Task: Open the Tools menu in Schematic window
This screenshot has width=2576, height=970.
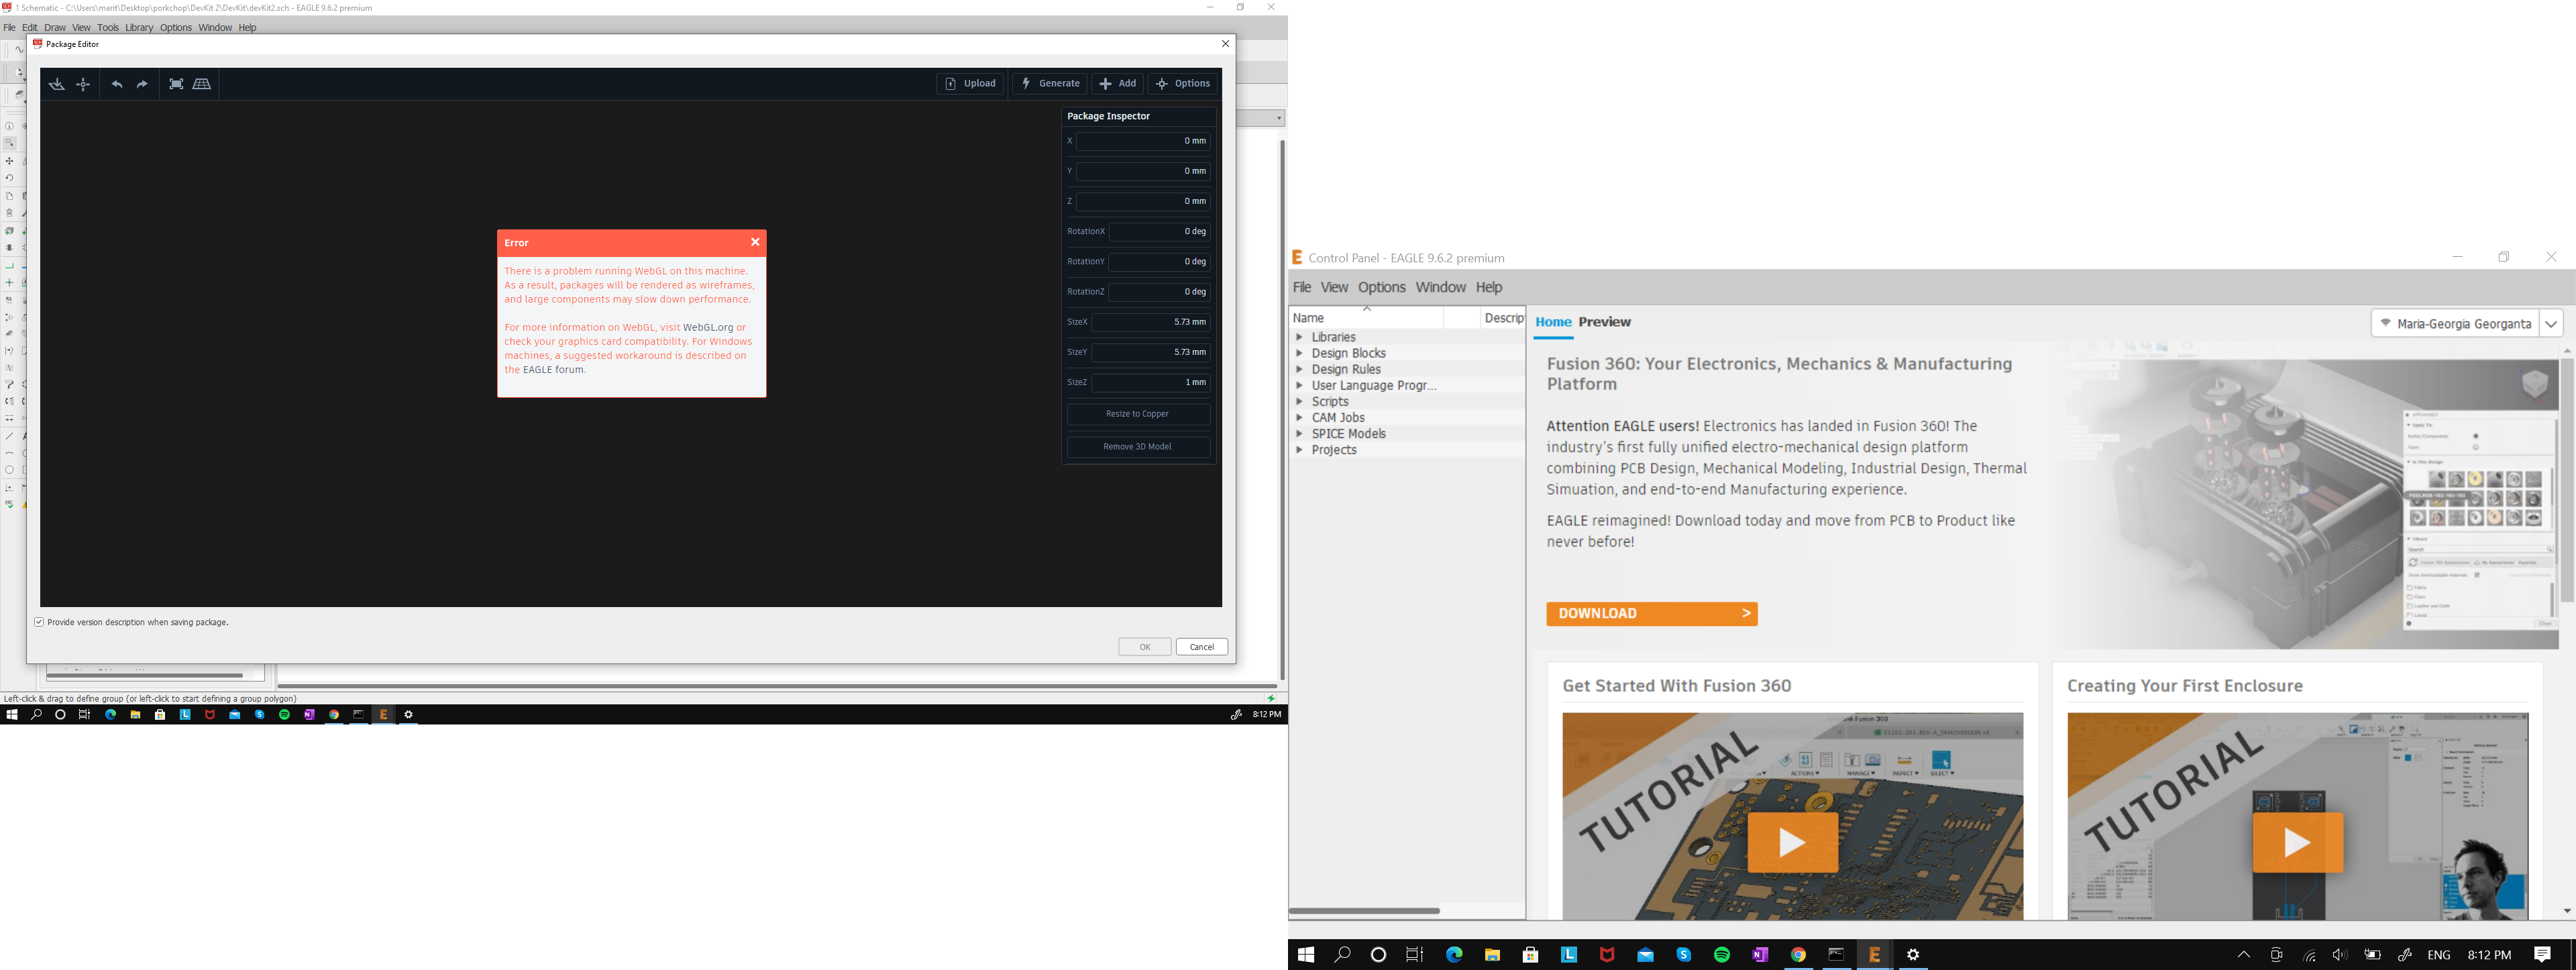Action: coord(108,28)
